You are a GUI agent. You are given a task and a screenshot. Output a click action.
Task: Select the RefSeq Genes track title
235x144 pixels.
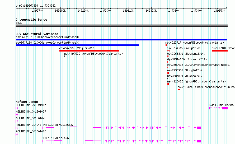pos(27,102)
